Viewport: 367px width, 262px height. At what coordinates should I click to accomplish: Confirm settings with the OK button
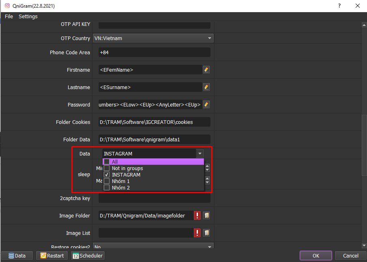coord(316,256)
